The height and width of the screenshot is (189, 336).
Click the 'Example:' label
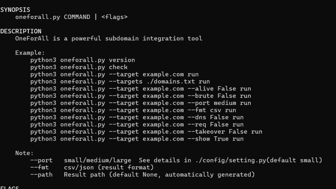click(30, 53)
